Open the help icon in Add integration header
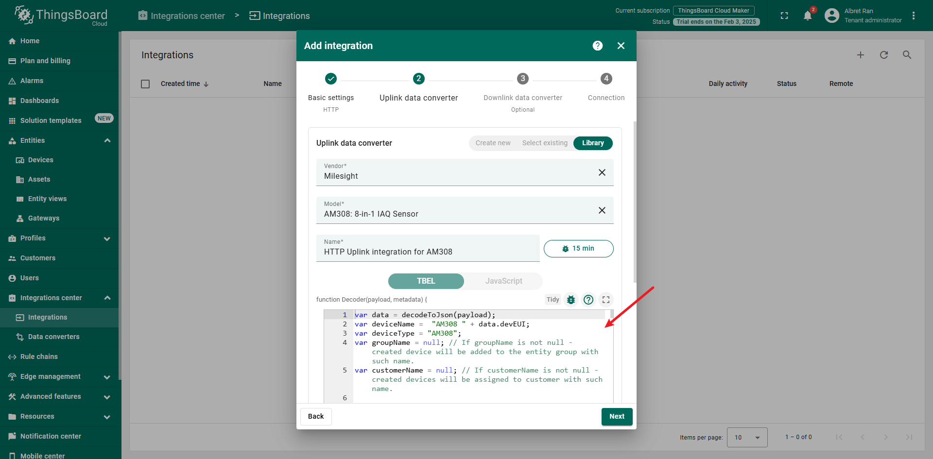Image resolution: width=933 pixels, height=459 pixels. 598,46
